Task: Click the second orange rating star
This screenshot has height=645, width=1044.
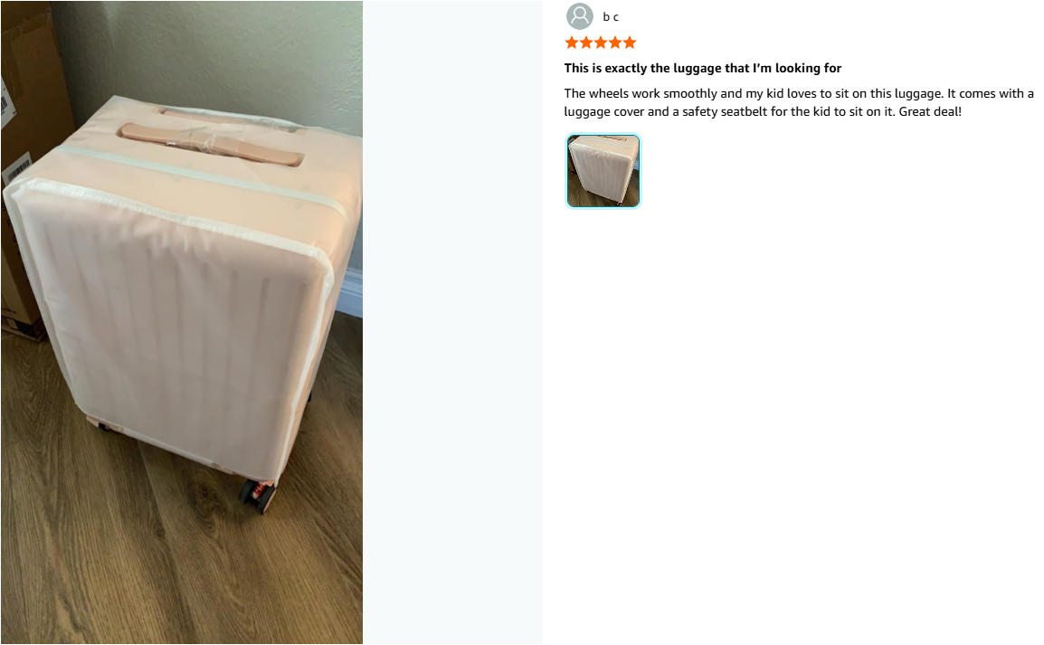Action: [x=586, y=43]
